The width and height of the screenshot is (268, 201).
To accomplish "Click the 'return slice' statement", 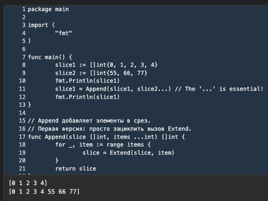I will point(75,169).
